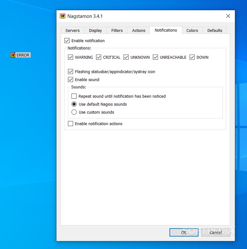Open the Servers tab
Screen dimensions: 247x249
[x=72, y=31]
